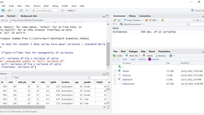204x115 pixels.
Task: Clear console with the broom icon
Action: coord(107,20)
